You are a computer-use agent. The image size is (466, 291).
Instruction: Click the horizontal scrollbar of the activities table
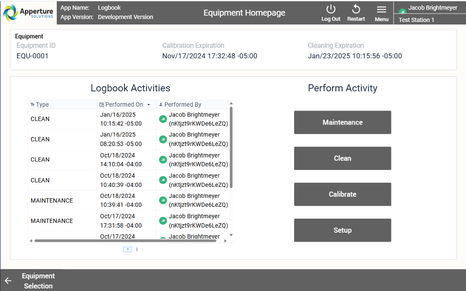point(125,241)
